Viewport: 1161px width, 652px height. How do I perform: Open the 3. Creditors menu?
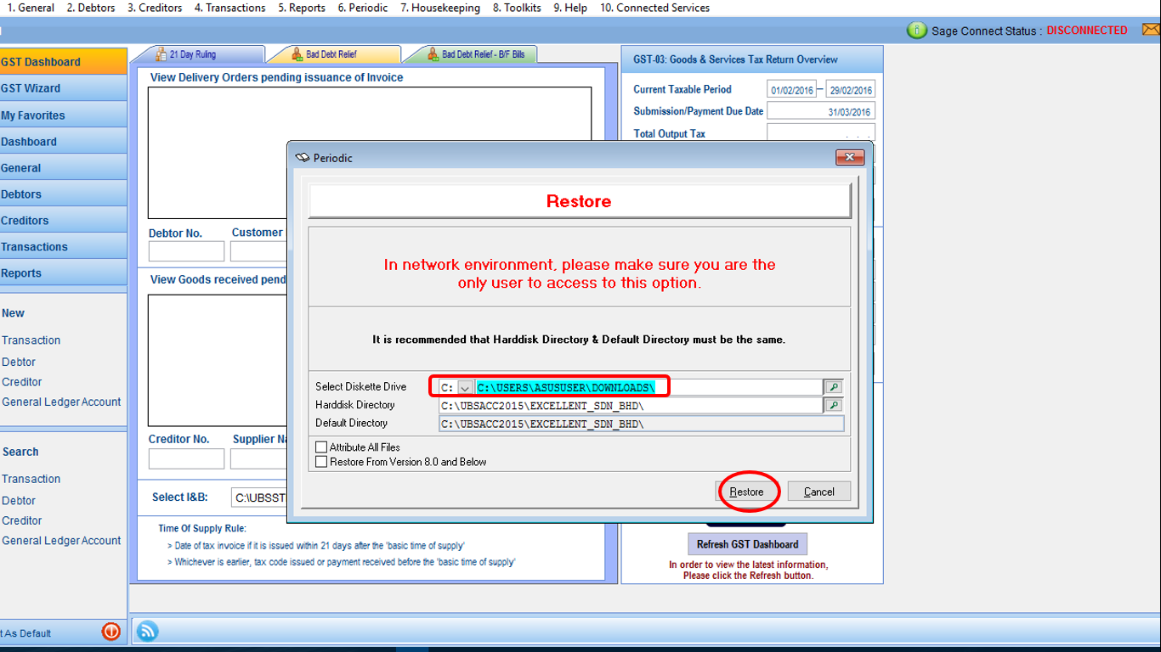[155, 8]
